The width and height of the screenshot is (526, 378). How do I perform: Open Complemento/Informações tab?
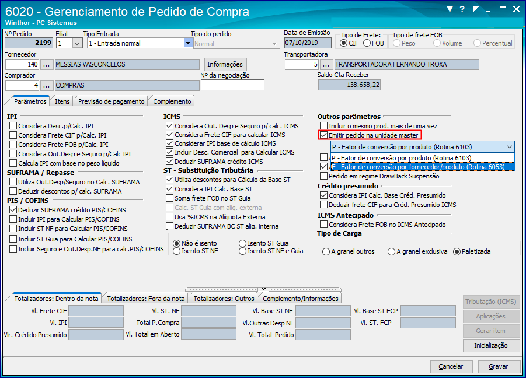[300, 299]
